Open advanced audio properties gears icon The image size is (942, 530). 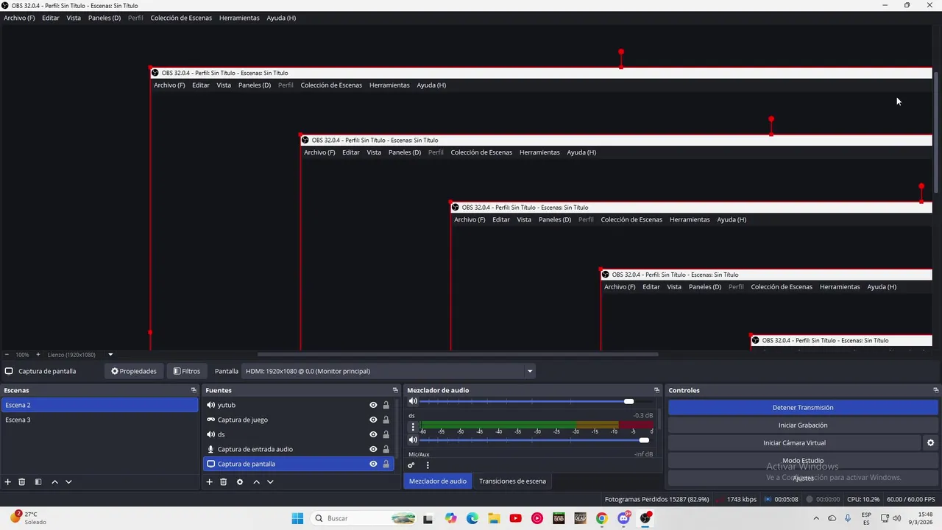(411, 465)
